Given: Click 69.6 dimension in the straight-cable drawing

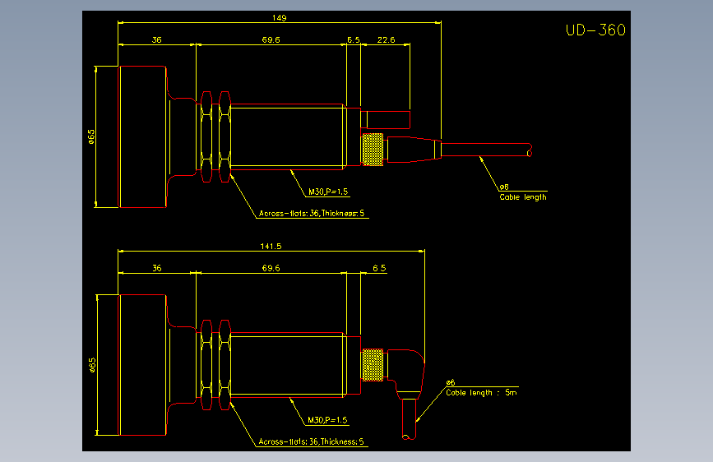Looking at the screenshot, I should (271, 40).
